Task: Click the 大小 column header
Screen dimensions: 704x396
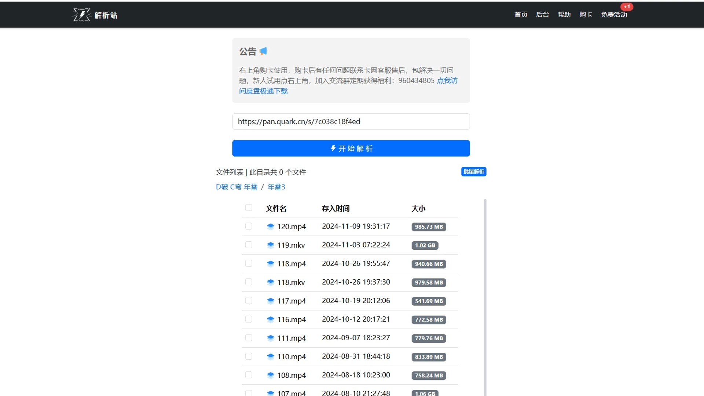Action: pos(418,209)
